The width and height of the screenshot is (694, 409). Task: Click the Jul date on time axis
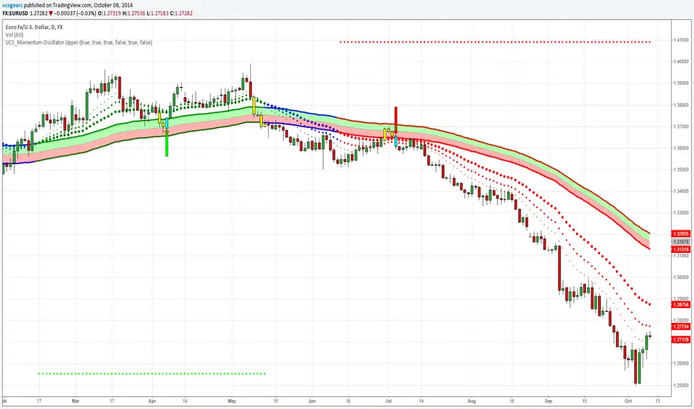click(x=389, y=401)
